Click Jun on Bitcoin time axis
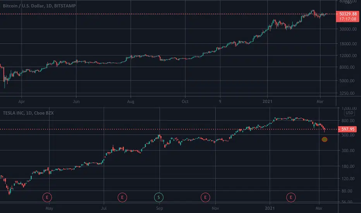 click(x=76, y=101)
